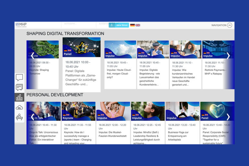
Task: Select the bar chart poll icon in sidebar
Action: click(19, 97)
